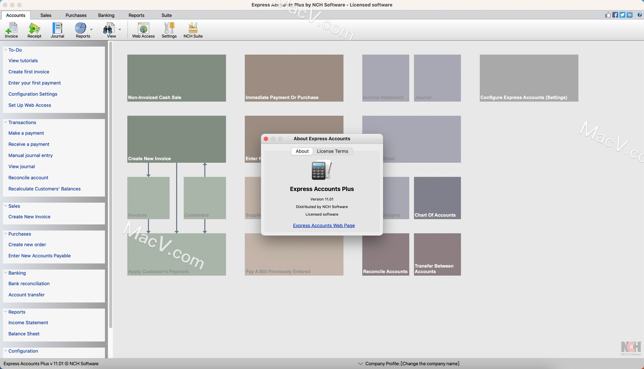
Task: Open the Income Statement sidebar link
Action: click(x=28, y=322)
